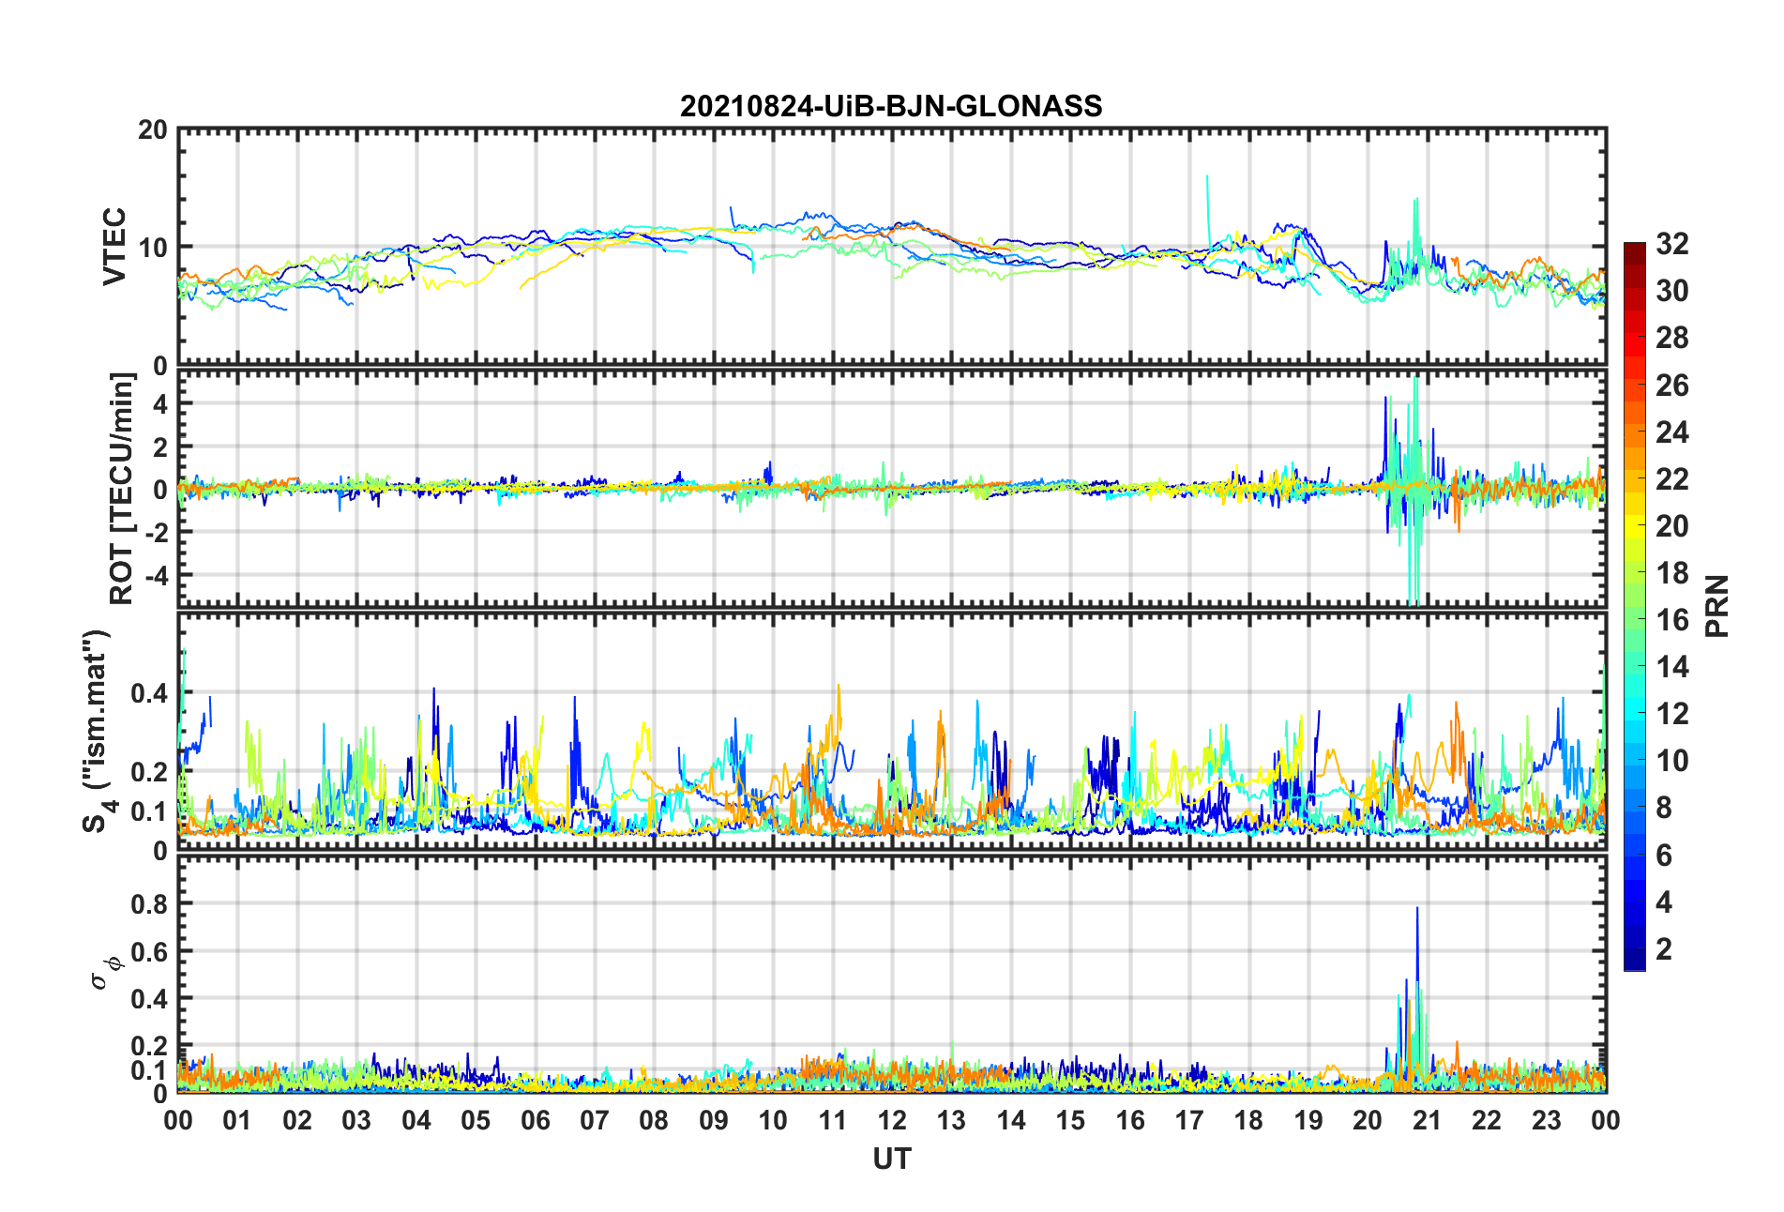Click colorbar tick value 24
Viewport: 1784px width, 1212px height.
pyautogui.click(x=1671, y=432)
